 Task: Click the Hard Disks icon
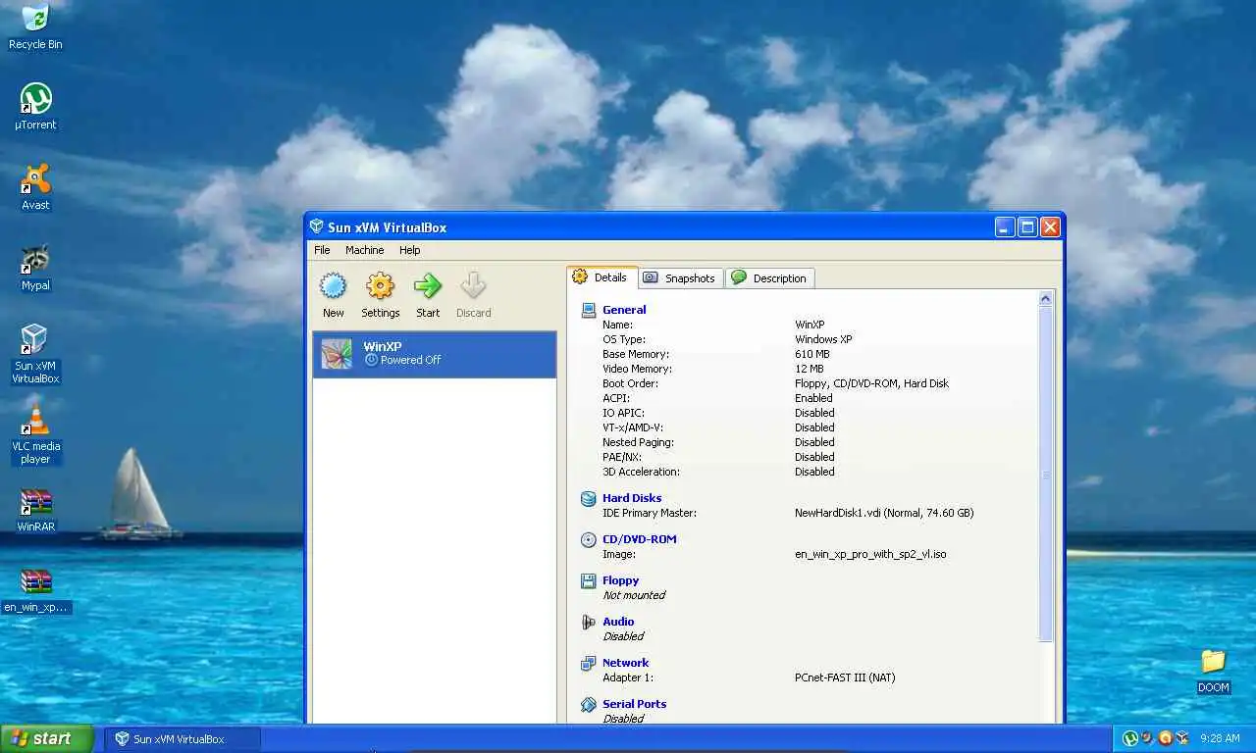click(589, 498)
